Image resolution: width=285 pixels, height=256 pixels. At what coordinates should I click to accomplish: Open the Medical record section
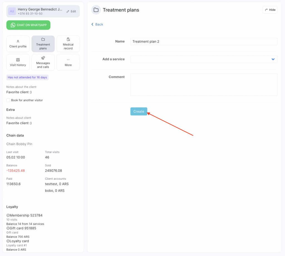68,44
